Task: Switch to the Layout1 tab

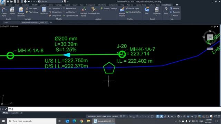Action: (x=15, y=113)
